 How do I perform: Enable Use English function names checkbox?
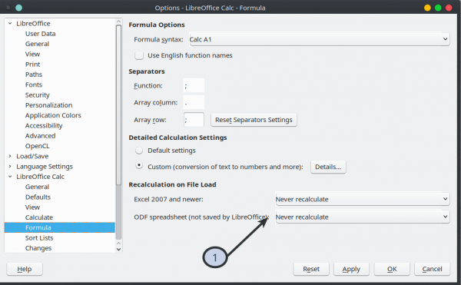(x=139, y=55)
